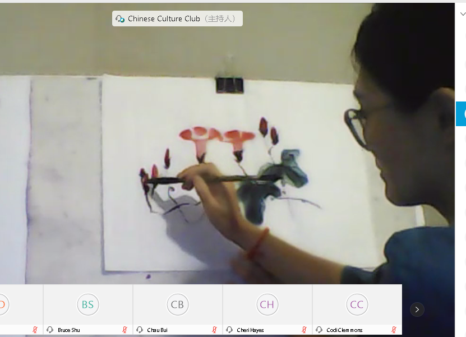Toggle Cheri Hayes' muted microphone icon
The height and width of the screenshot is (337, 466).
coord(304,330)
